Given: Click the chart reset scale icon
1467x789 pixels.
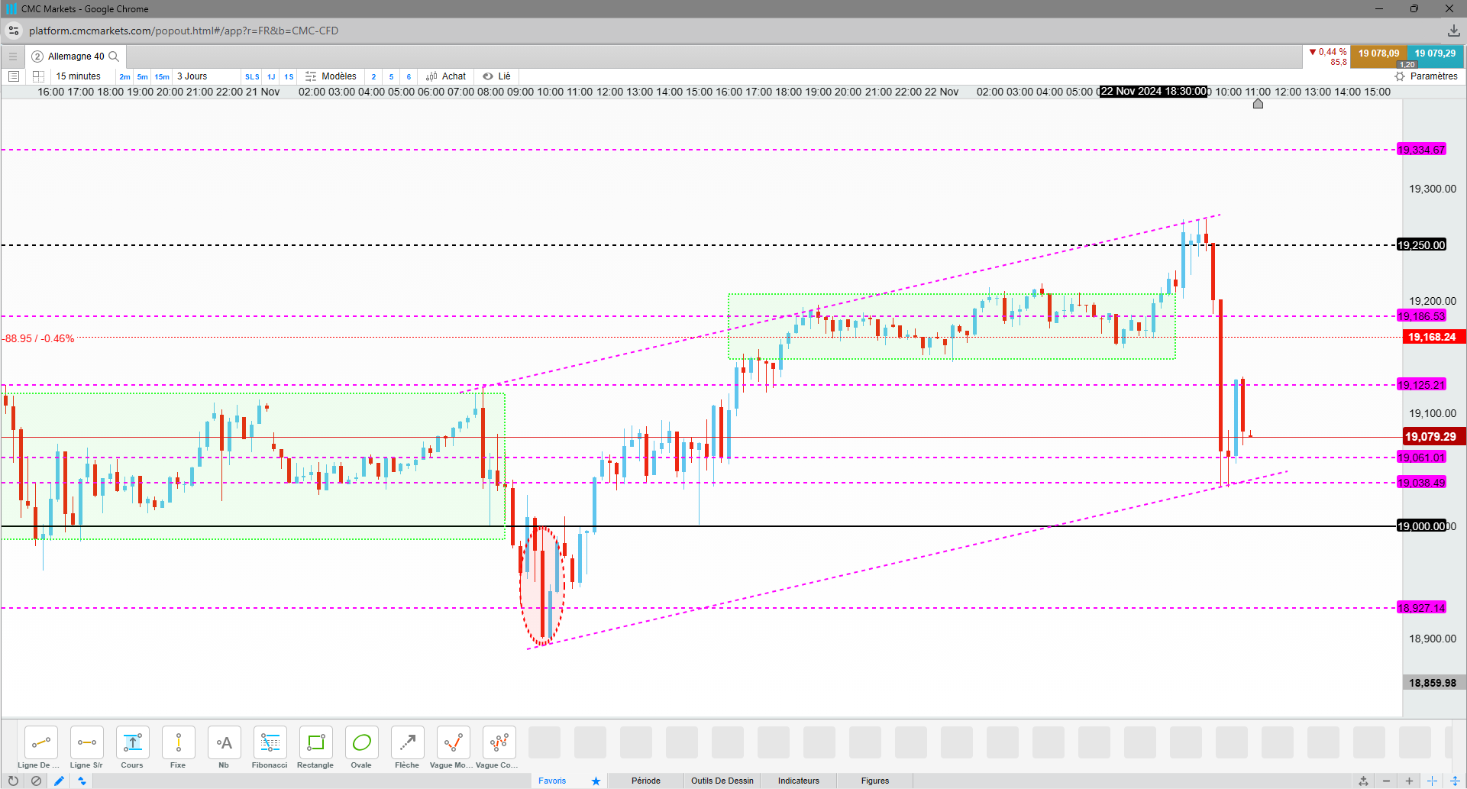Looking at the screenshot, I should pyautogui.click(x=1363, y=781).
